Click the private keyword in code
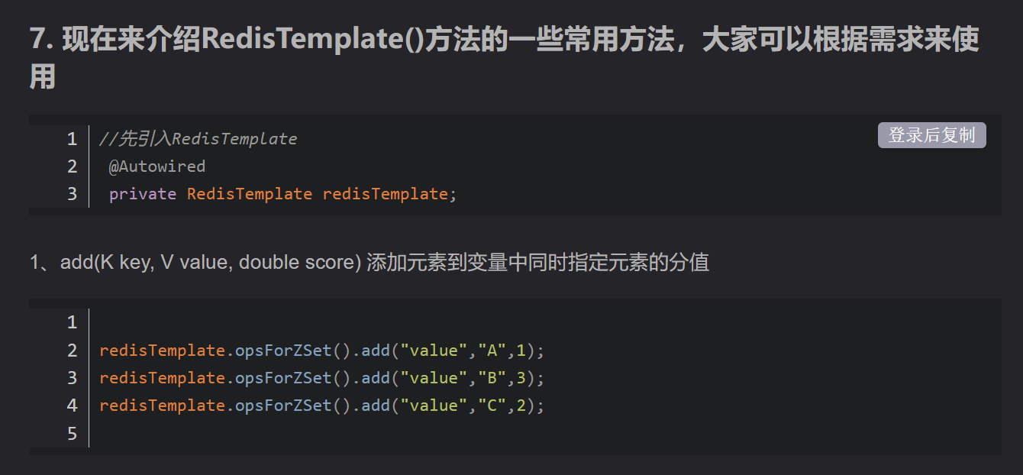The width and height of the screenshot is (1023, 475). pyautogui.click(x=143, y=194)
